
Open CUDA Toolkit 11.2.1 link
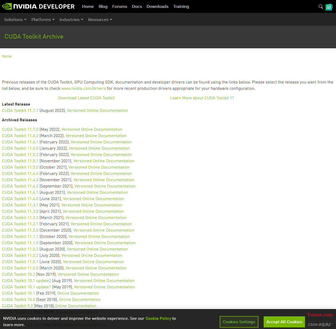pyautogui.click(x=20, y=224)
